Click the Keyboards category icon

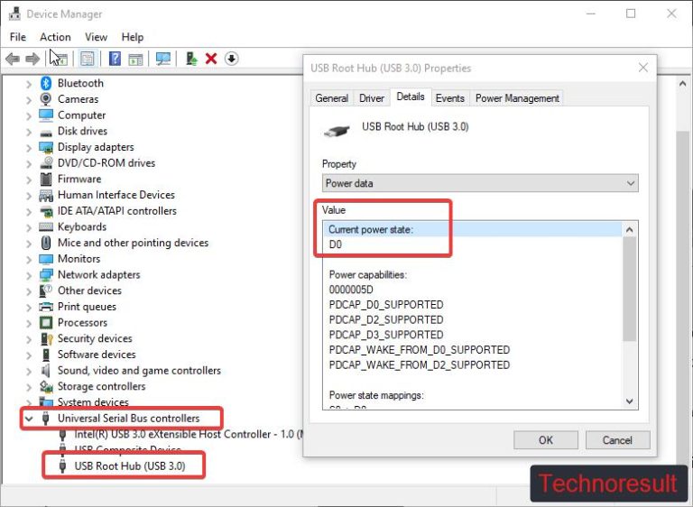tap(45, 226)
